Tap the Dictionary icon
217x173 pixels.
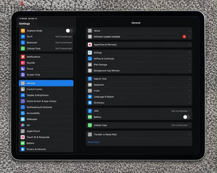90,103
